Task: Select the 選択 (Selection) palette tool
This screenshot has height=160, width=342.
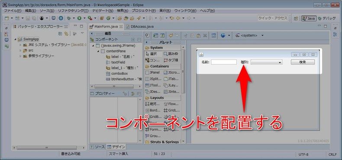Action: [x=153, y=54]
